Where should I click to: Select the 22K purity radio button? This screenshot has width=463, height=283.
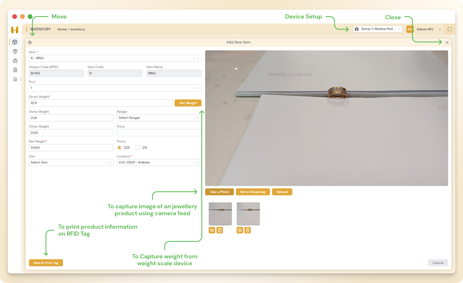tap(120, 147)
